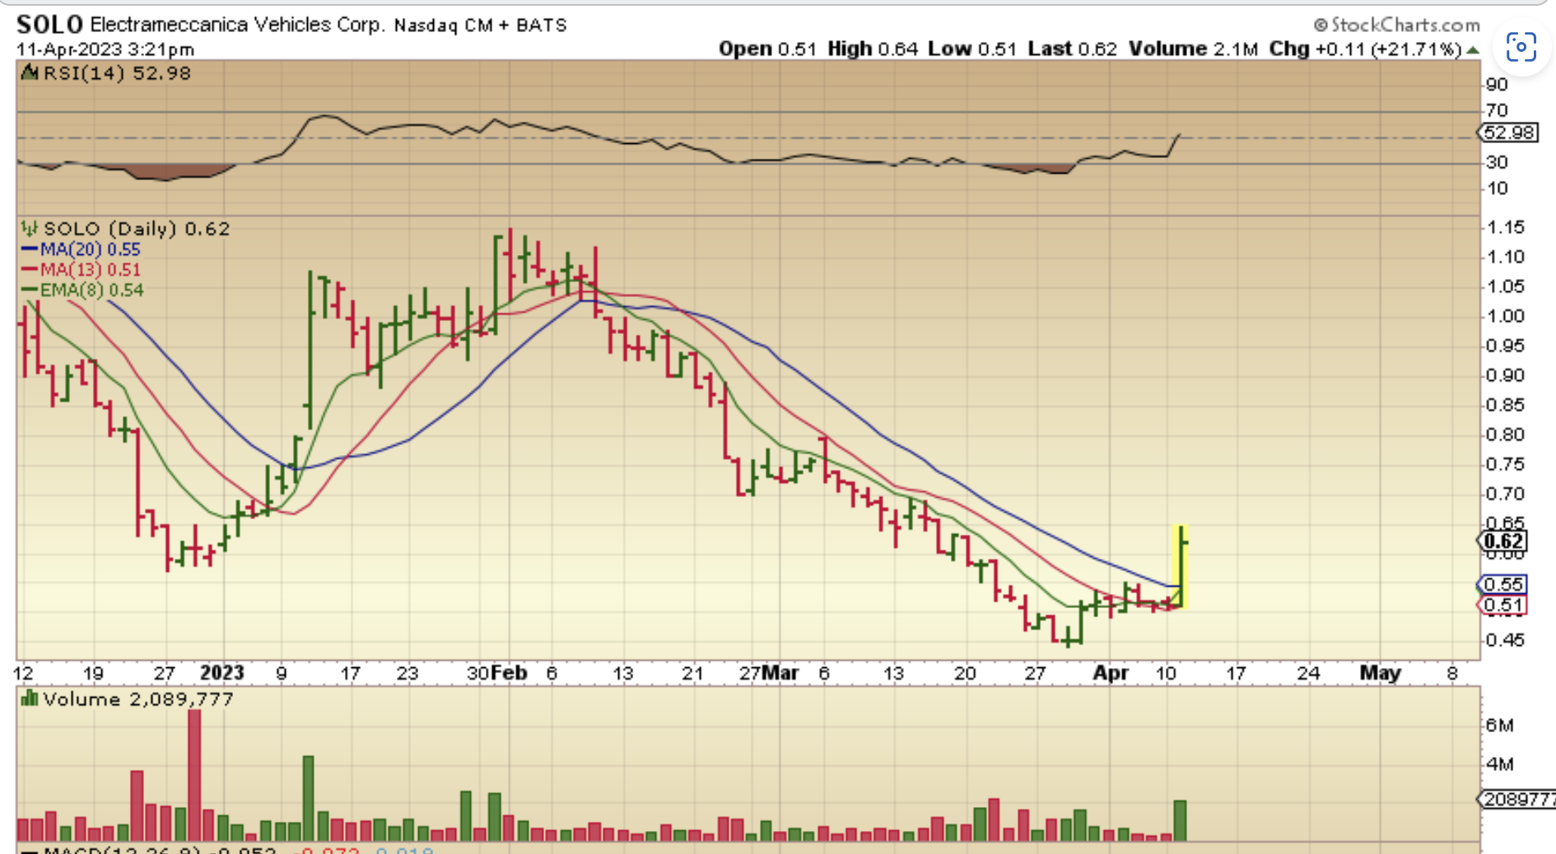Screen dimensions: 1556x854
Task: Click the High 0.64 value in the header
Action: [873, 49]
